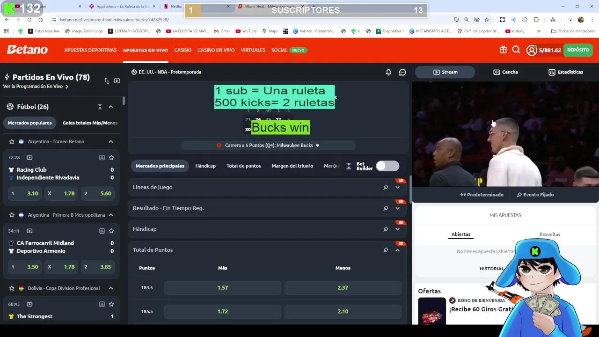Pick Deportivo Armenio away win odds 3.85
Image resolution: width=599 pixels, height=337 pixels.
(98, 267)
